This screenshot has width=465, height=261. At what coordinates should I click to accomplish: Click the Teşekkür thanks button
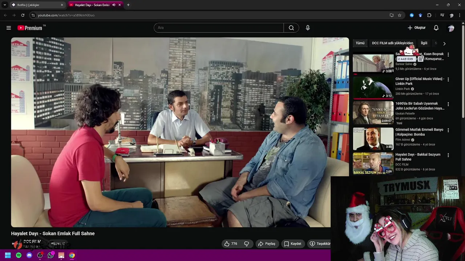point(320,244)
